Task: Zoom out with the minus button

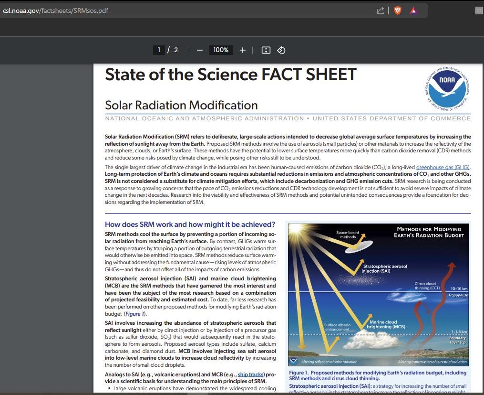Action: click(200, 50)
